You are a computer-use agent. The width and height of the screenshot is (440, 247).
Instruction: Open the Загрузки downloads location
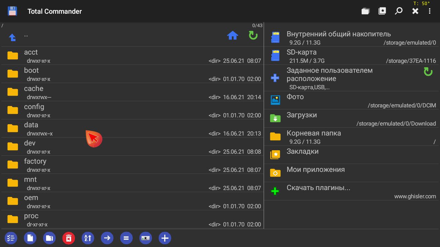(x=352, y=119)
